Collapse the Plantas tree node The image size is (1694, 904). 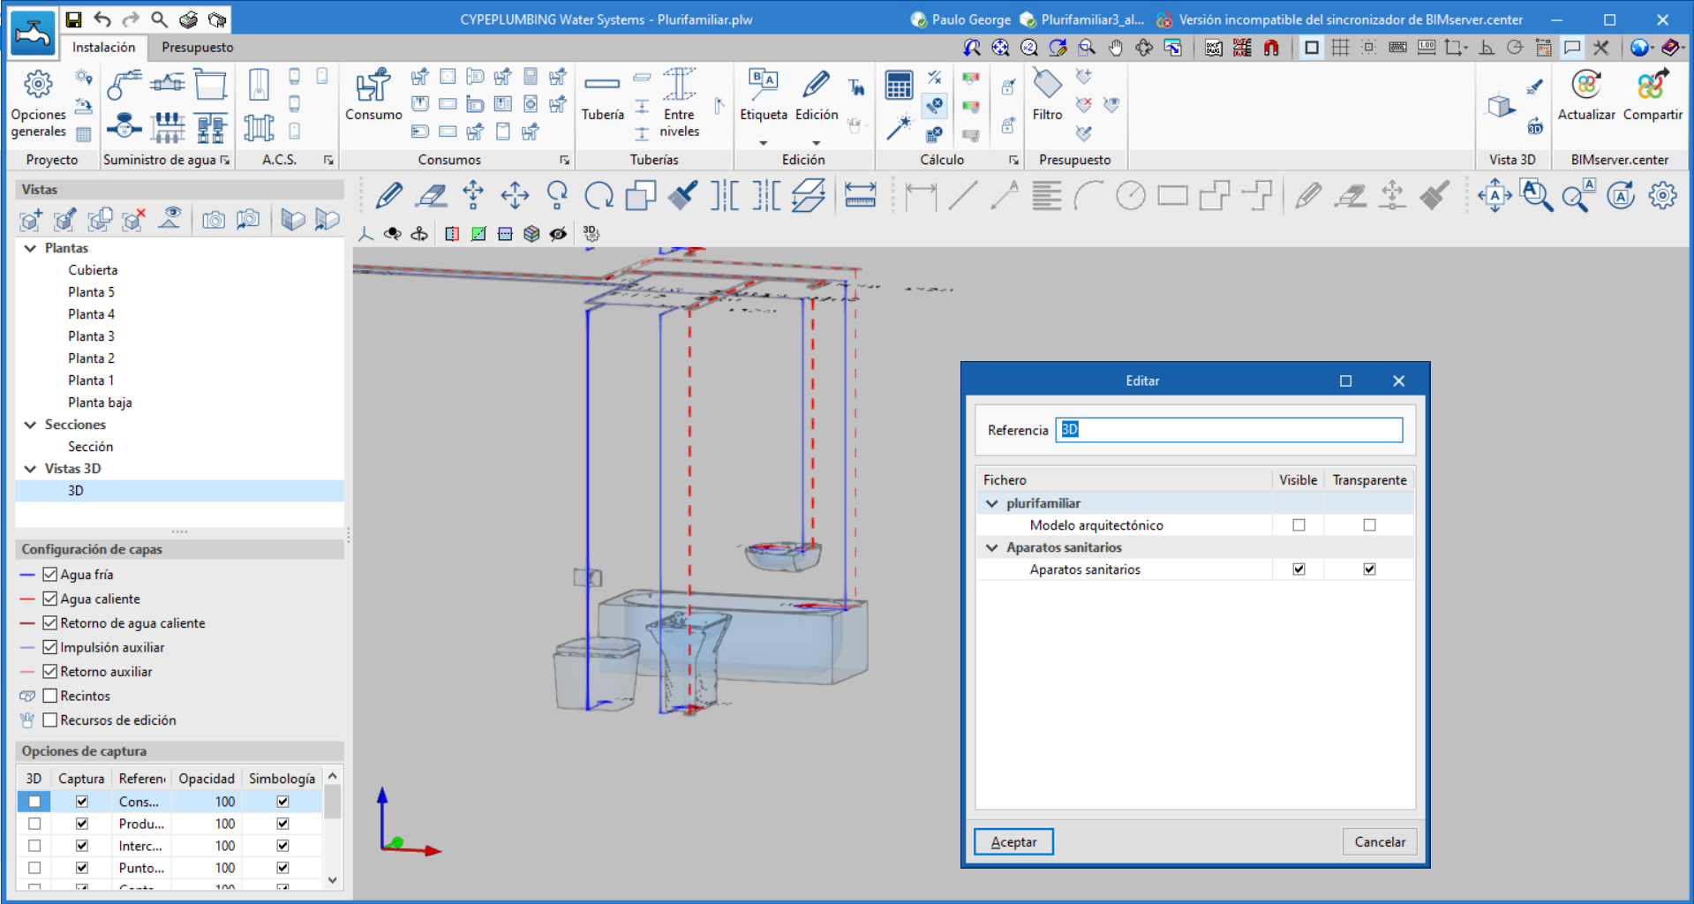click(30, 248)
